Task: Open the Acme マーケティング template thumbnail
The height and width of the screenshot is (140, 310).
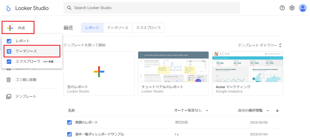Action: (x=248, y=67)
